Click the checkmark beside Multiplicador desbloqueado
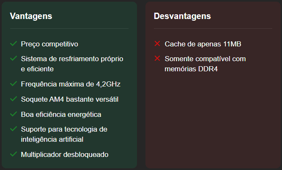 point(14,154)
